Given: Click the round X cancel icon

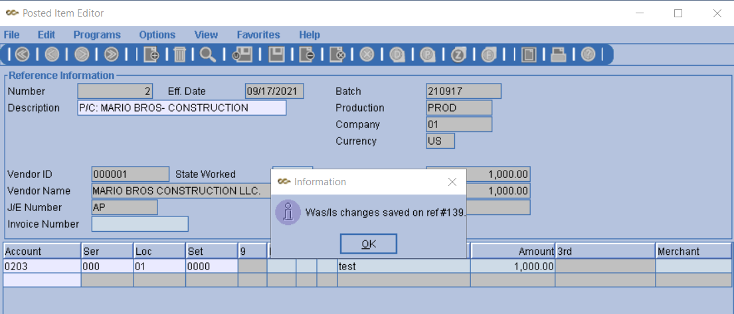Looking at the screenshot, I should point(367,54).
